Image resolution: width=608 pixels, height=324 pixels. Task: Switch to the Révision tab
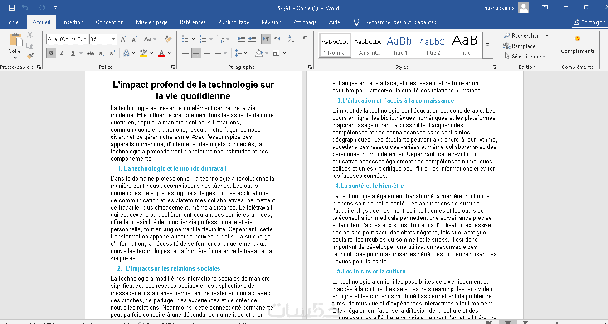272,22
